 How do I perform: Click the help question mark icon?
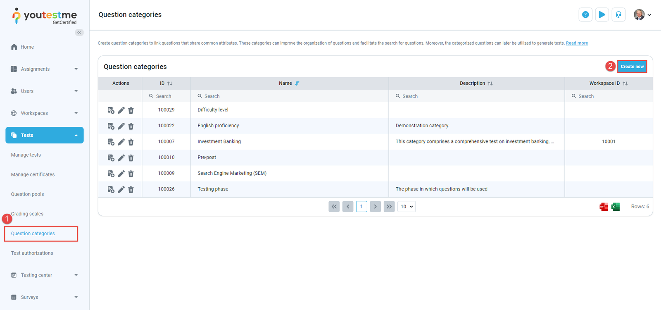[x=585, y=15]
